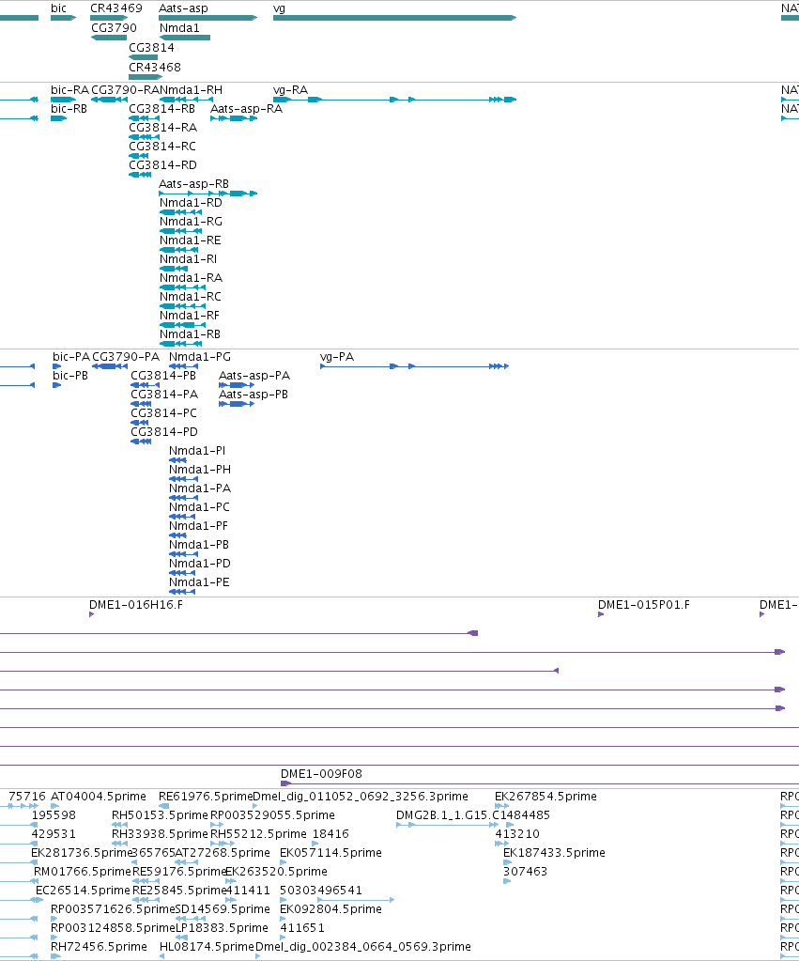Open protein CG3814-PD
This screenshot has height=961, width=799.
164,432
